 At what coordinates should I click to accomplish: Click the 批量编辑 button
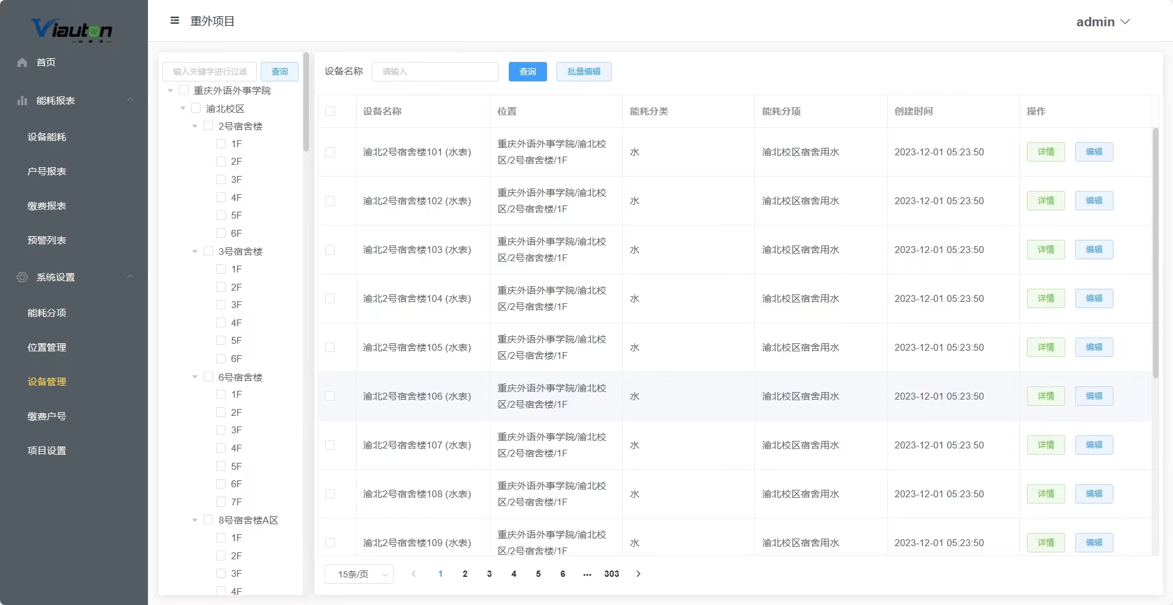point(584,71)
